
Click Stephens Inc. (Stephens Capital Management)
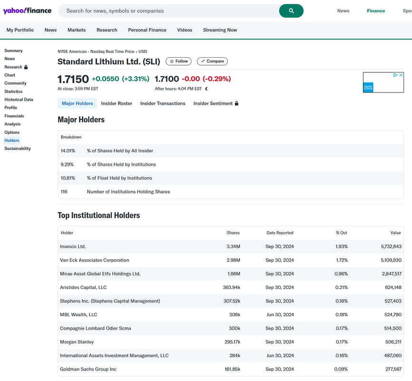pos(110,301)
